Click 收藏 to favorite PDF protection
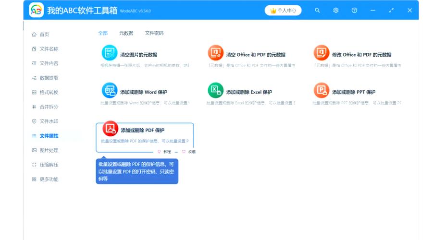This screenshot has height=240, width=446. coord(189,152)
